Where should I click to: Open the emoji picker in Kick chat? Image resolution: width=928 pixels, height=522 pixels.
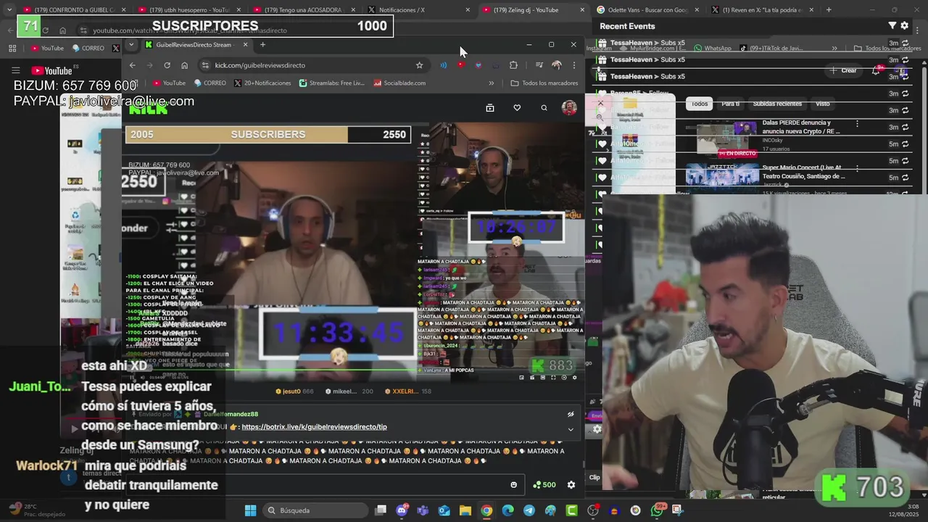(514, 485)
